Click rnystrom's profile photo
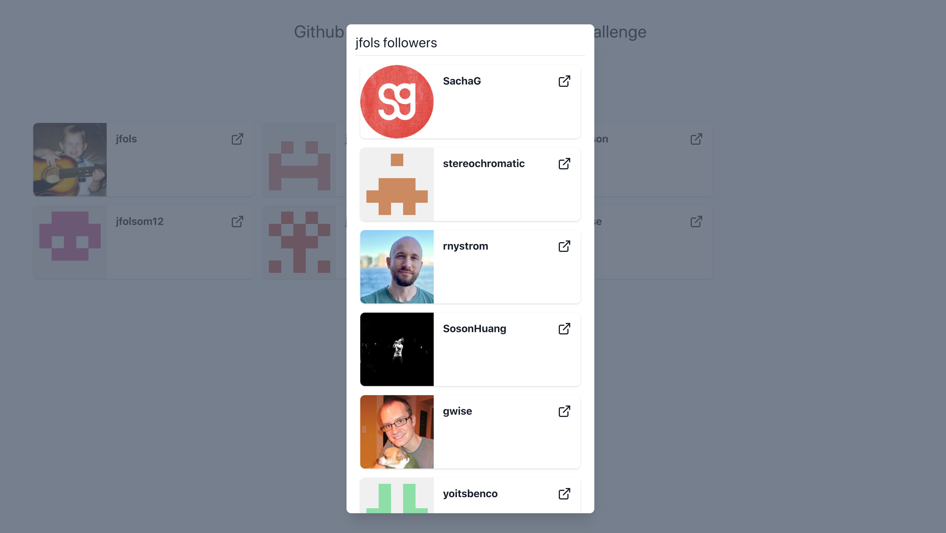 [x=397, y=267]
